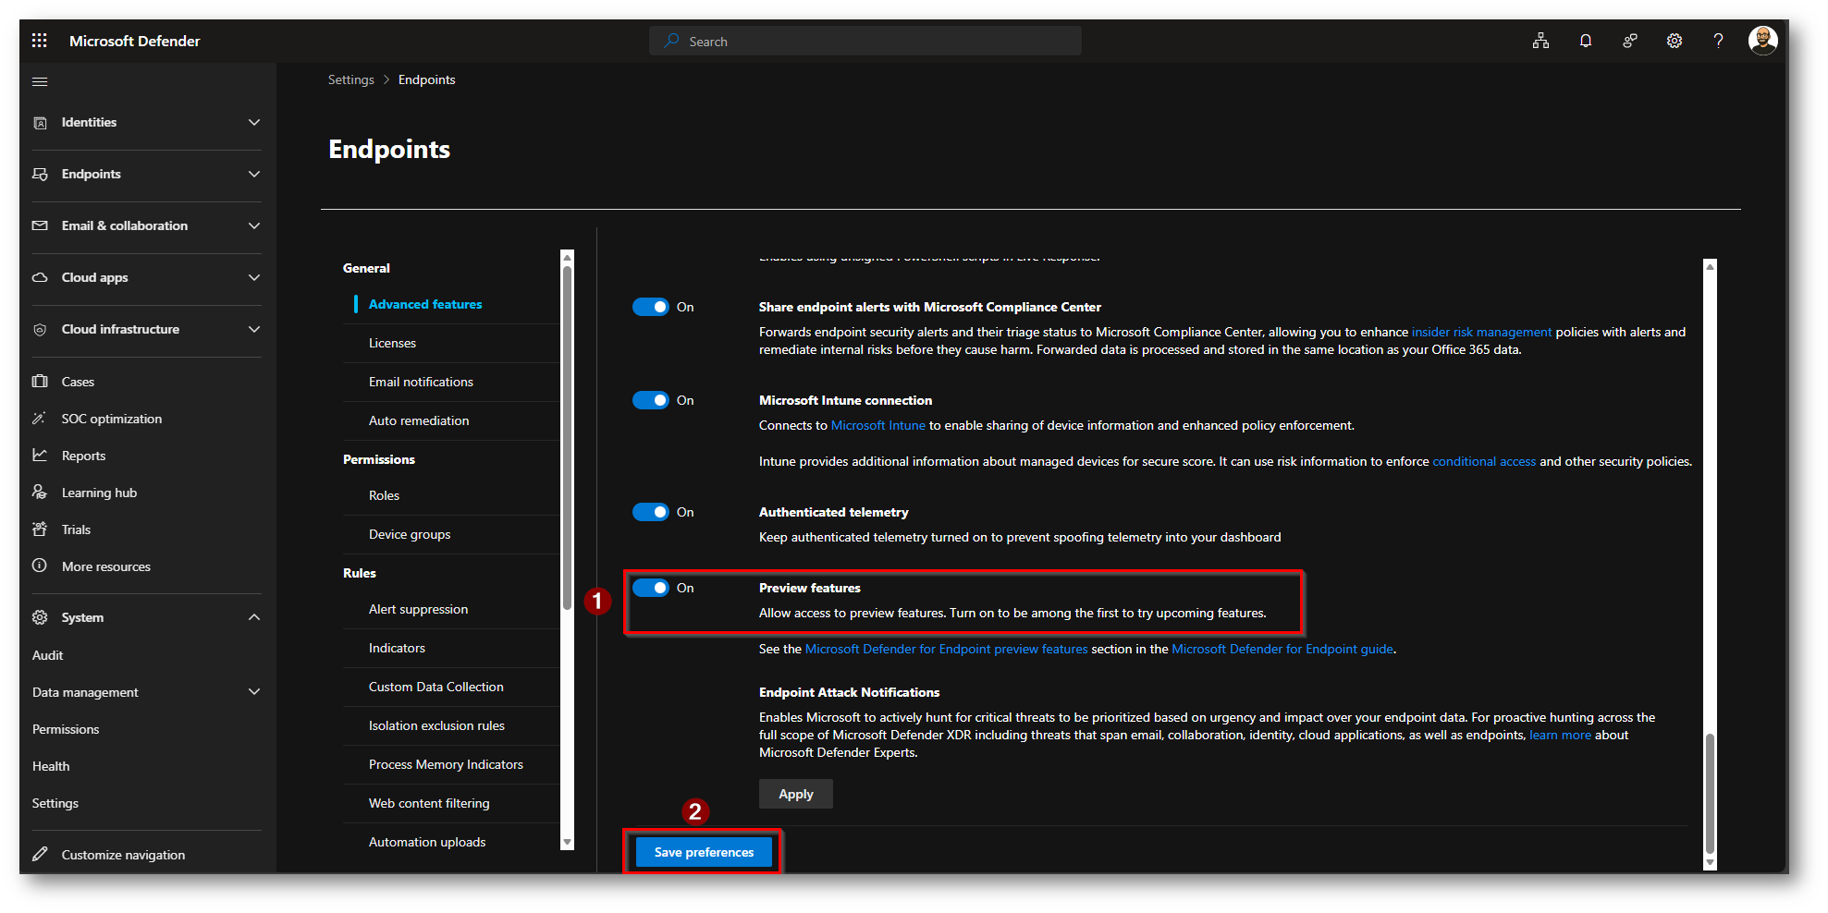Open Defender for Endpoint preview features link
Screen dimensions: 1828x913
pos(947,649)
